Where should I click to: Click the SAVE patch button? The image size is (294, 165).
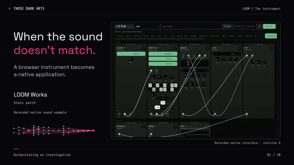coord(227,26)
